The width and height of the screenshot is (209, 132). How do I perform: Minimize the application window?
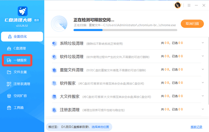pos(196,5)
